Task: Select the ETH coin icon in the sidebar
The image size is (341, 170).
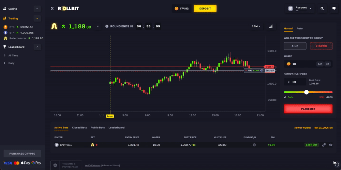Action: click(5, 33)
